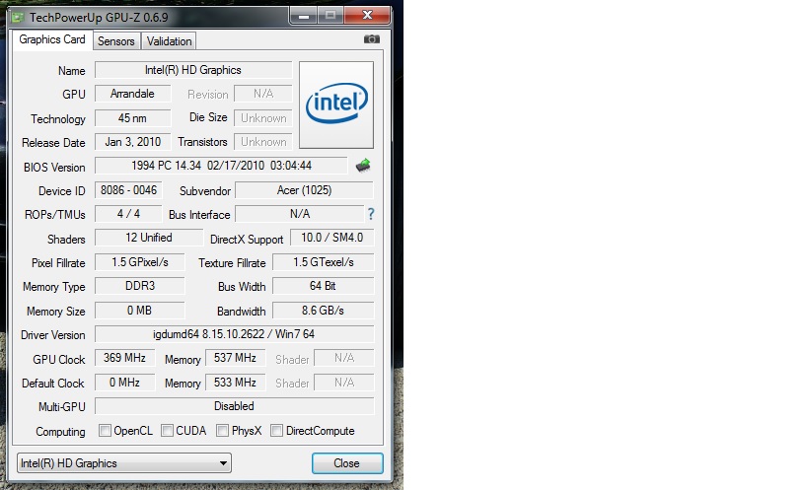This screenshot has height=490, width=808.
Task: Select the Graphics Card tab
Action: tap(52, 39)
